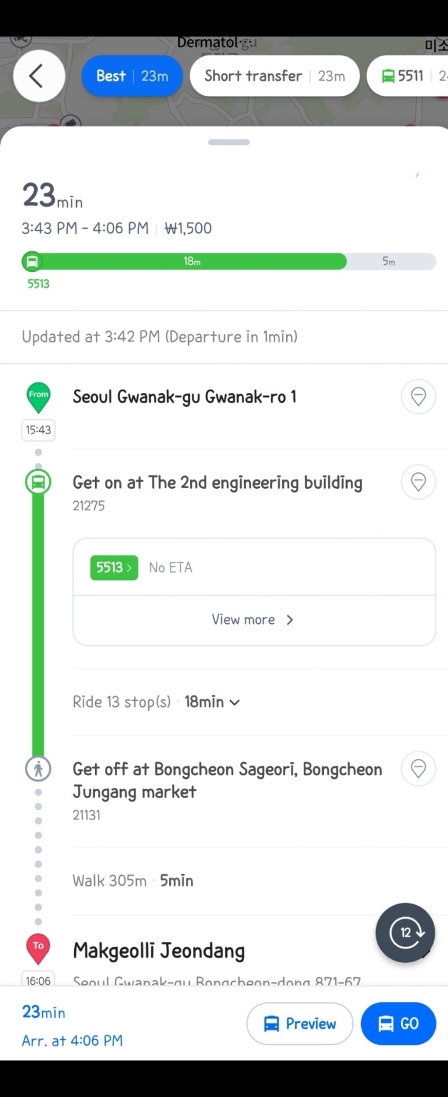Expand the Ride 13 stop(s) 18min list

pos(156,702)
